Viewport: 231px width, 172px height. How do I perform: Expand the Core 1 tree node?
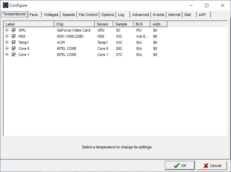[x=7, y=55]
